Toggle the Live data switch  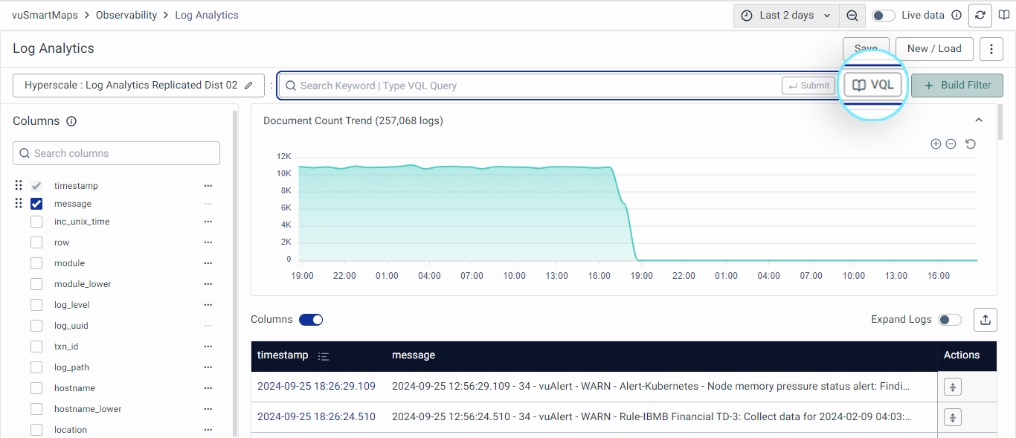(883, 16)
